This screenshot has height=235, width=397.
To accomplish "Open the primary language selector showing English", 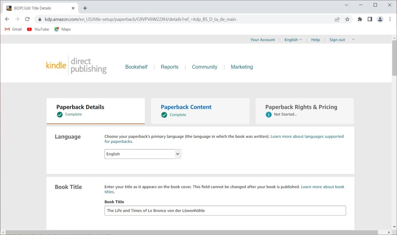I will click(142, 154).
